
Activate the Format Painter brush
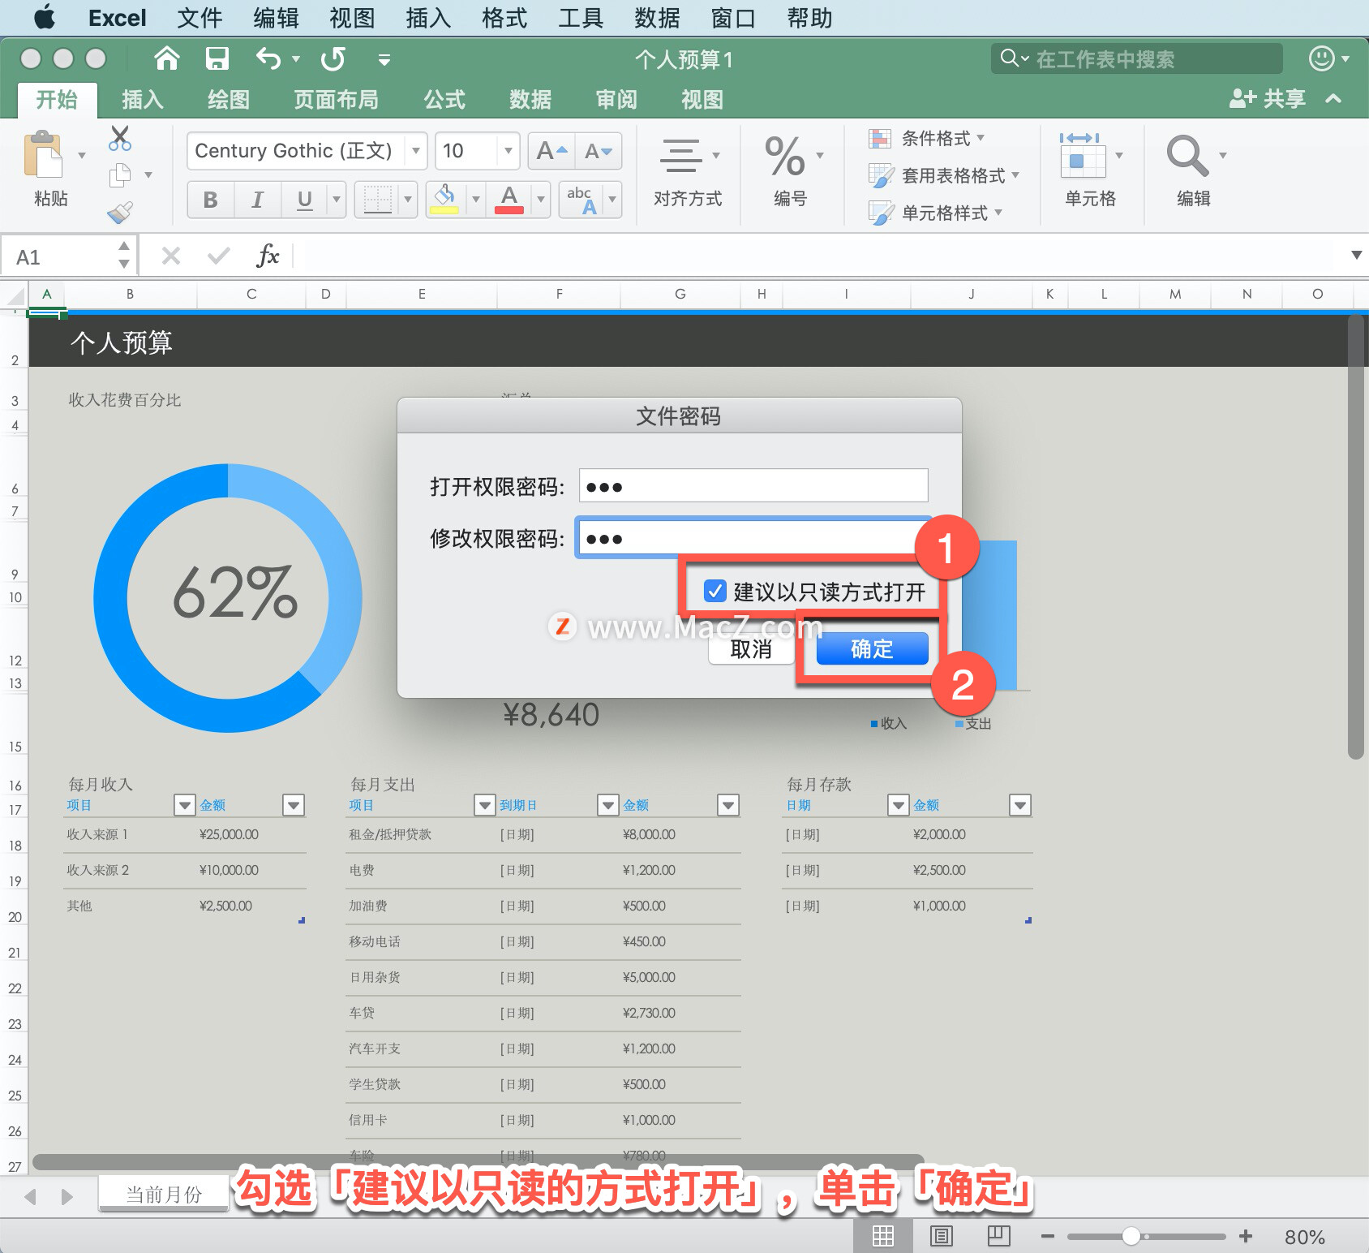[x=120, y=213]
